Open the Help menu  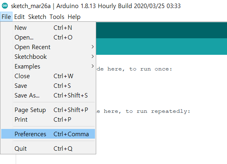(x=74, y=17)
